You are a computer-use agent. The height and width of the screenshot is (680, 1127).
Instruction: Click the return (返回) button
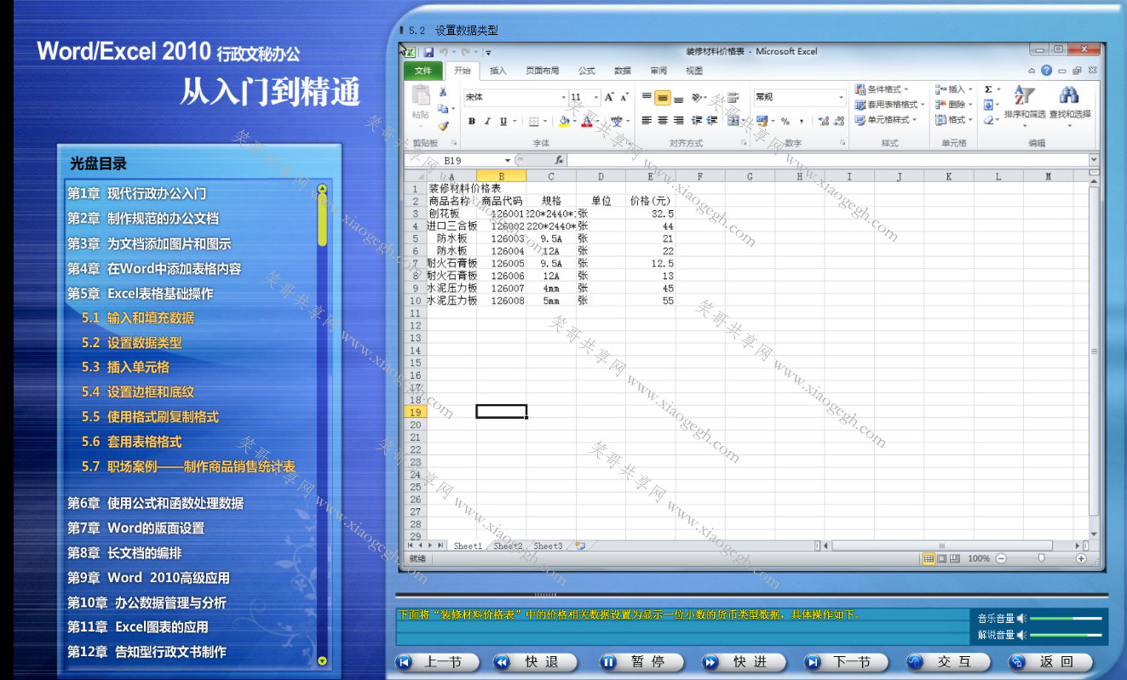coord(1050,662)
